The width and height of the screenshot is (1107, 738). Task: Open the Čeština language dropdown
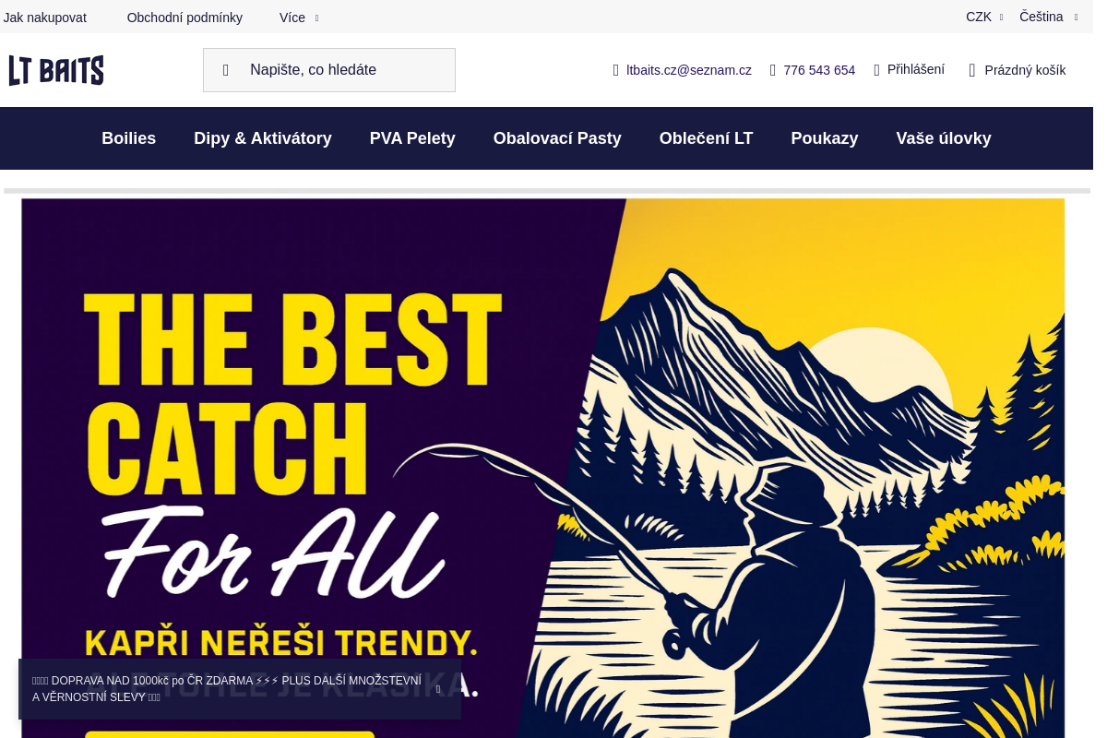click(x=1048, y=17)
